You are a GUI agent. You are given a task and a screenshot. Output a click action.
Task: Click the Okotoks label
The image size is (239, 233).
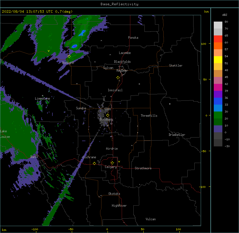coord(114,194)
